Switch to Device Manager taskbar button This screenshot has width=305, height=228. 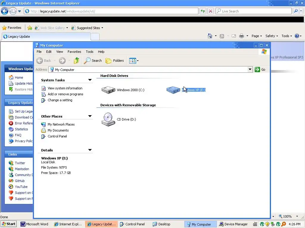coord(234,224)
